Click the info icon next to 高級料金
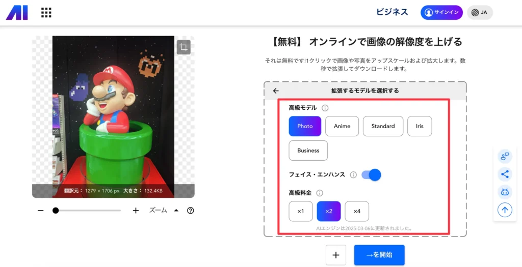The width and height of the screenshot is (522, 267). click(319, 193)
